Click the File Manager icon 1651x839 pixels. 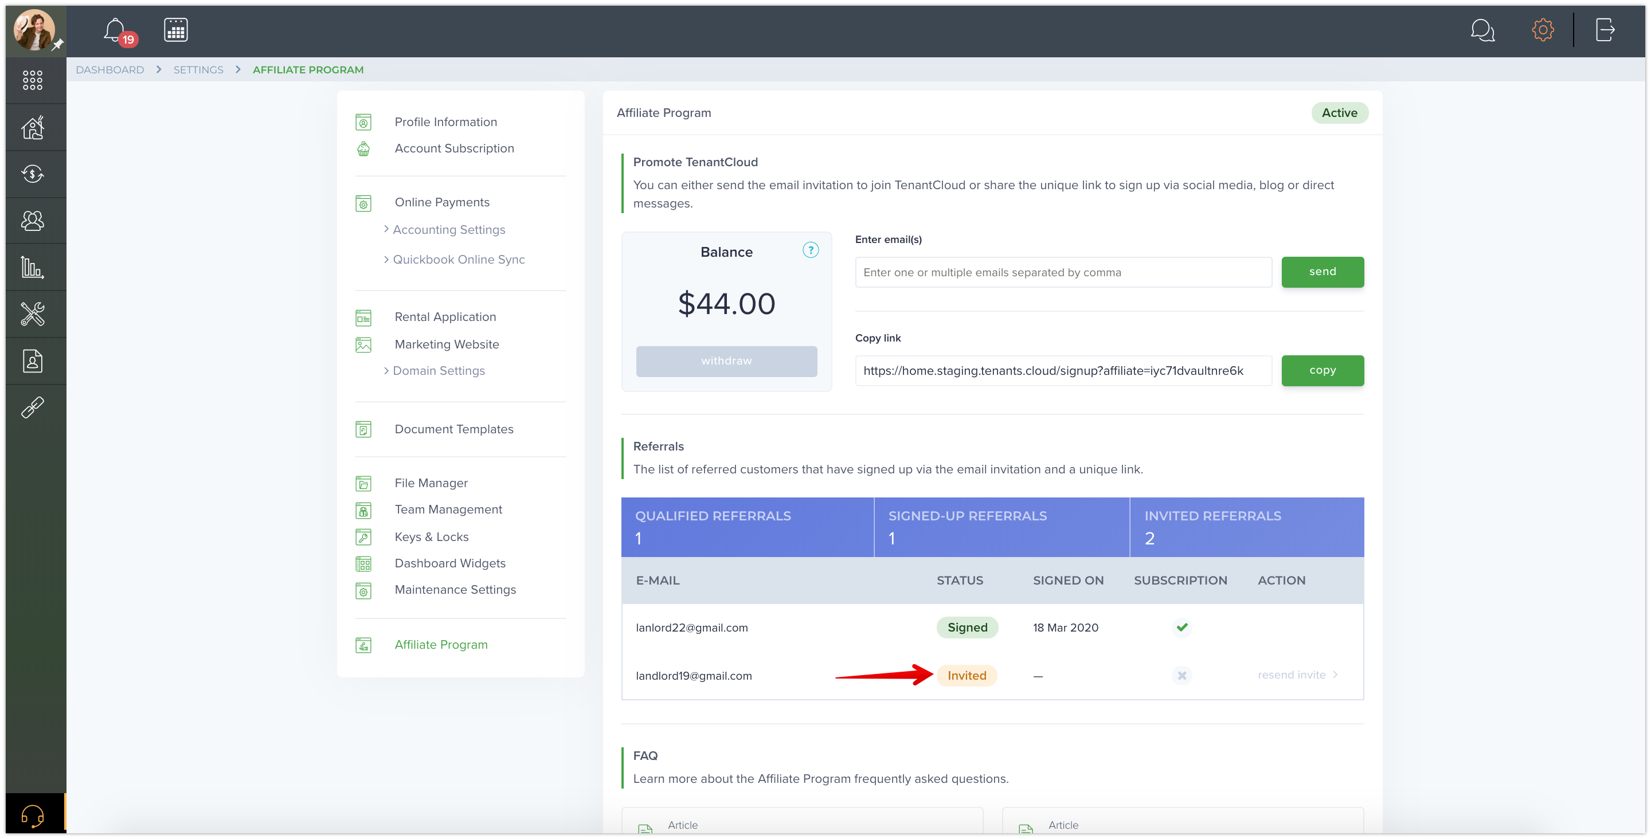click(x=363, y=483)
